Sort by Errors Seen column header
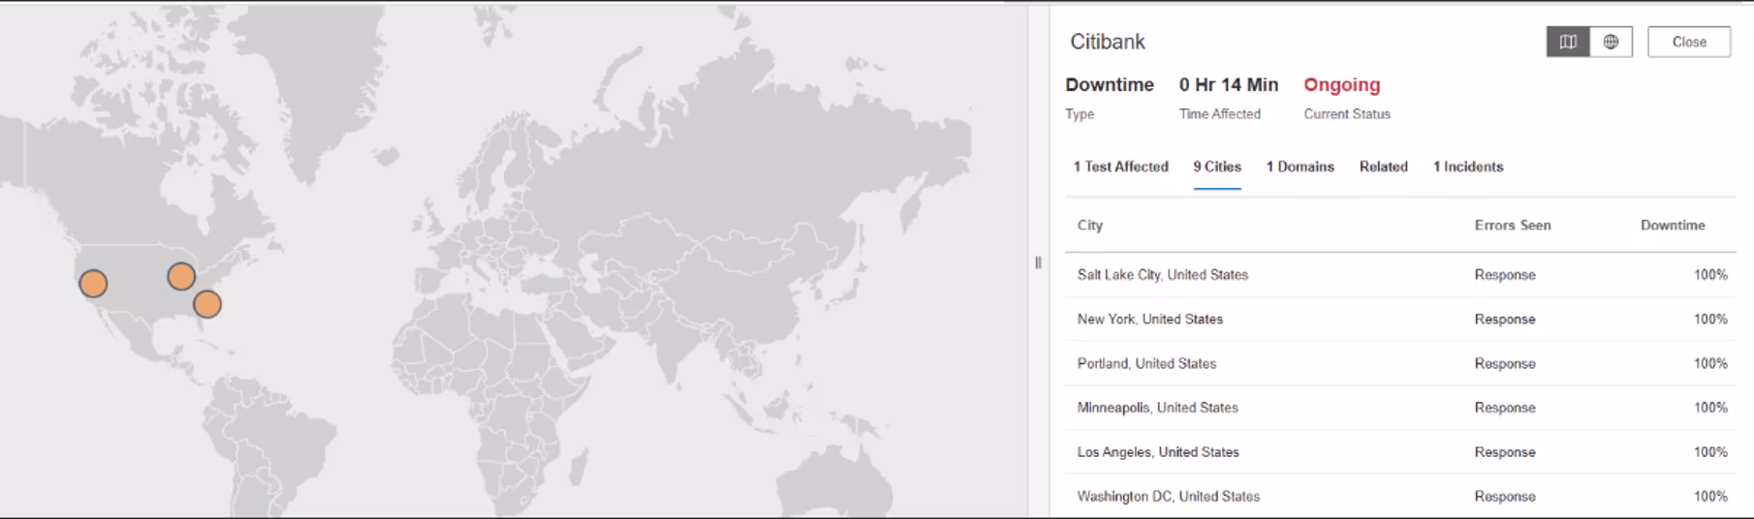Image resolution: width=1754 pixels, height=519 pixels. point(1513,225)
